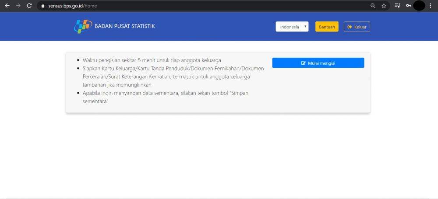Click the BADAN PUSAT STATISTIK header title
The image size is (438, 199).
click(x=125, y=26)
